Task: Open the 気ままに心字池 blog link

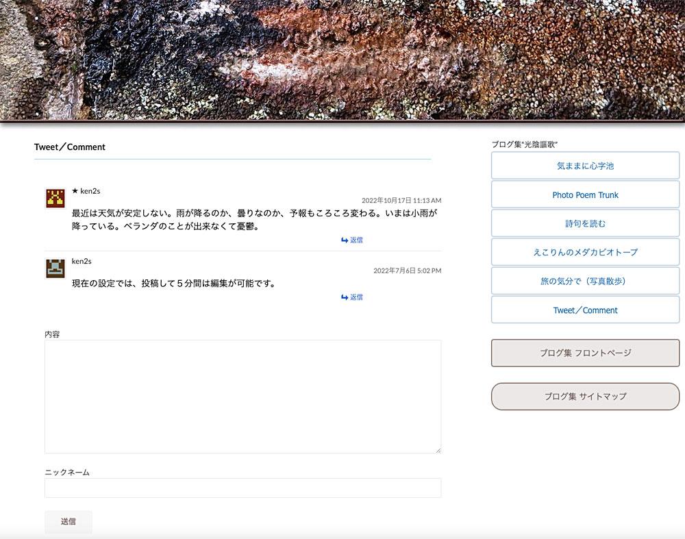Action: click(585, 166)
